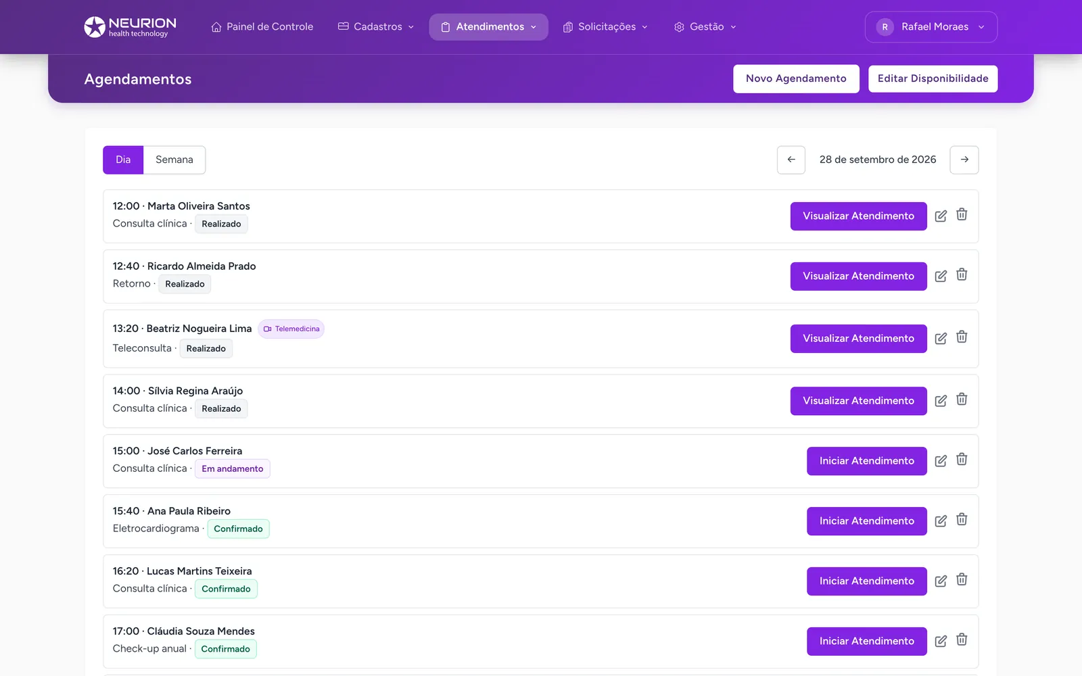
Task: Click Editar Disponibilidade button
Action: pyautogui.click(x=933, y=78)
